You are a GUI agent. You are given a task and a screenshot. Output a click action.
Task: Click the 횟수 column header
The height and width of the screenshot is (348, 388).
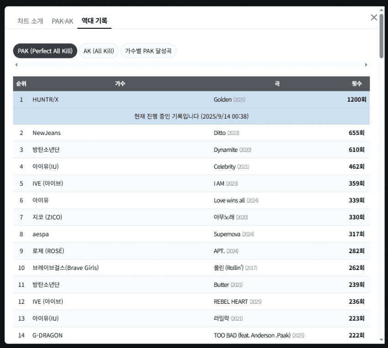click(357, 83)
